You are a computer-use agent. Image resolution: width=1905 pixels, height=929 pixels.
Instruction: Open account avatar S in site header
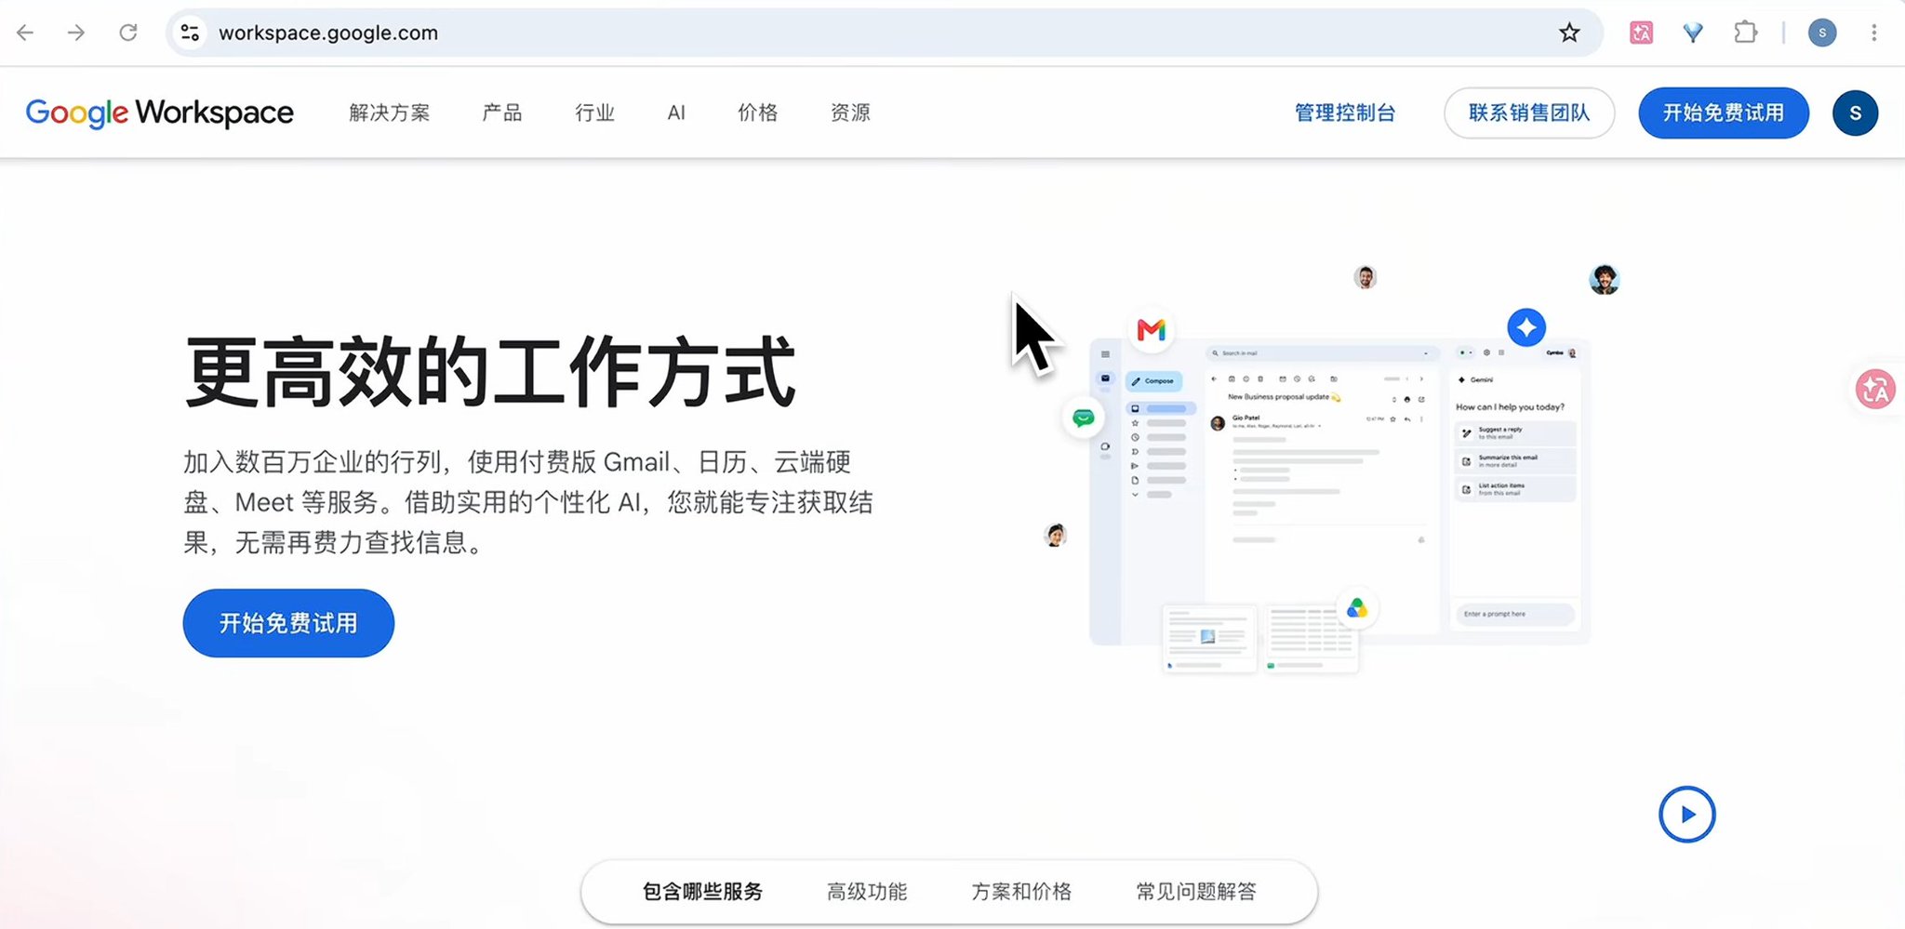pyautogui.click(x=1855, y=113)
